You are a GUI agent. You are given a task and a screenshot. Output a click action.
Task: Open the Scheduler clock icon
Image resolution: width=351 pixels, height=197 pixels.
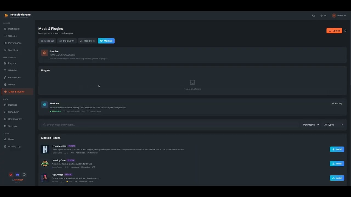point(5,112)
